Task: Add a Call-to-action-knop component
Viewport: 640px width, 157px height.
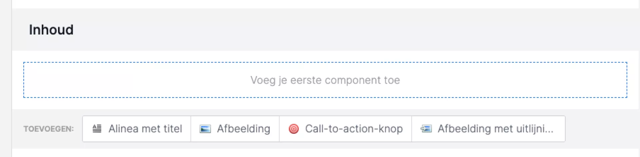Action: 345,129
